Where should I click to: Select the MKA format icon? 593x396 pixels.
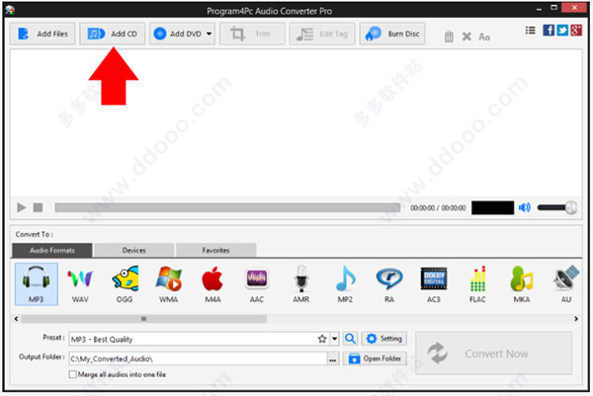coord(522,284)
